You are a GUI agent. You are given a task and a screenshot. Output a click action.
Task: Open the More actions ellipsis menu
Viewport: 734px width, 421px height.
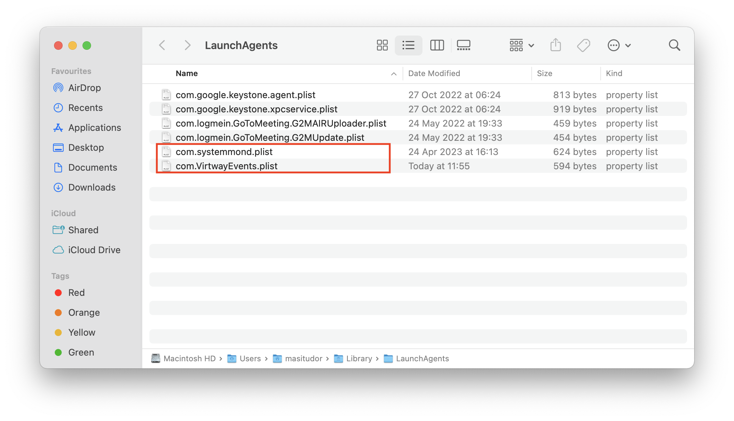pyautogui.click(x=619, y=45)
